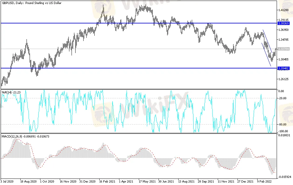
Task: Click the 1.39115 price axis value
Action: (283, 20)
